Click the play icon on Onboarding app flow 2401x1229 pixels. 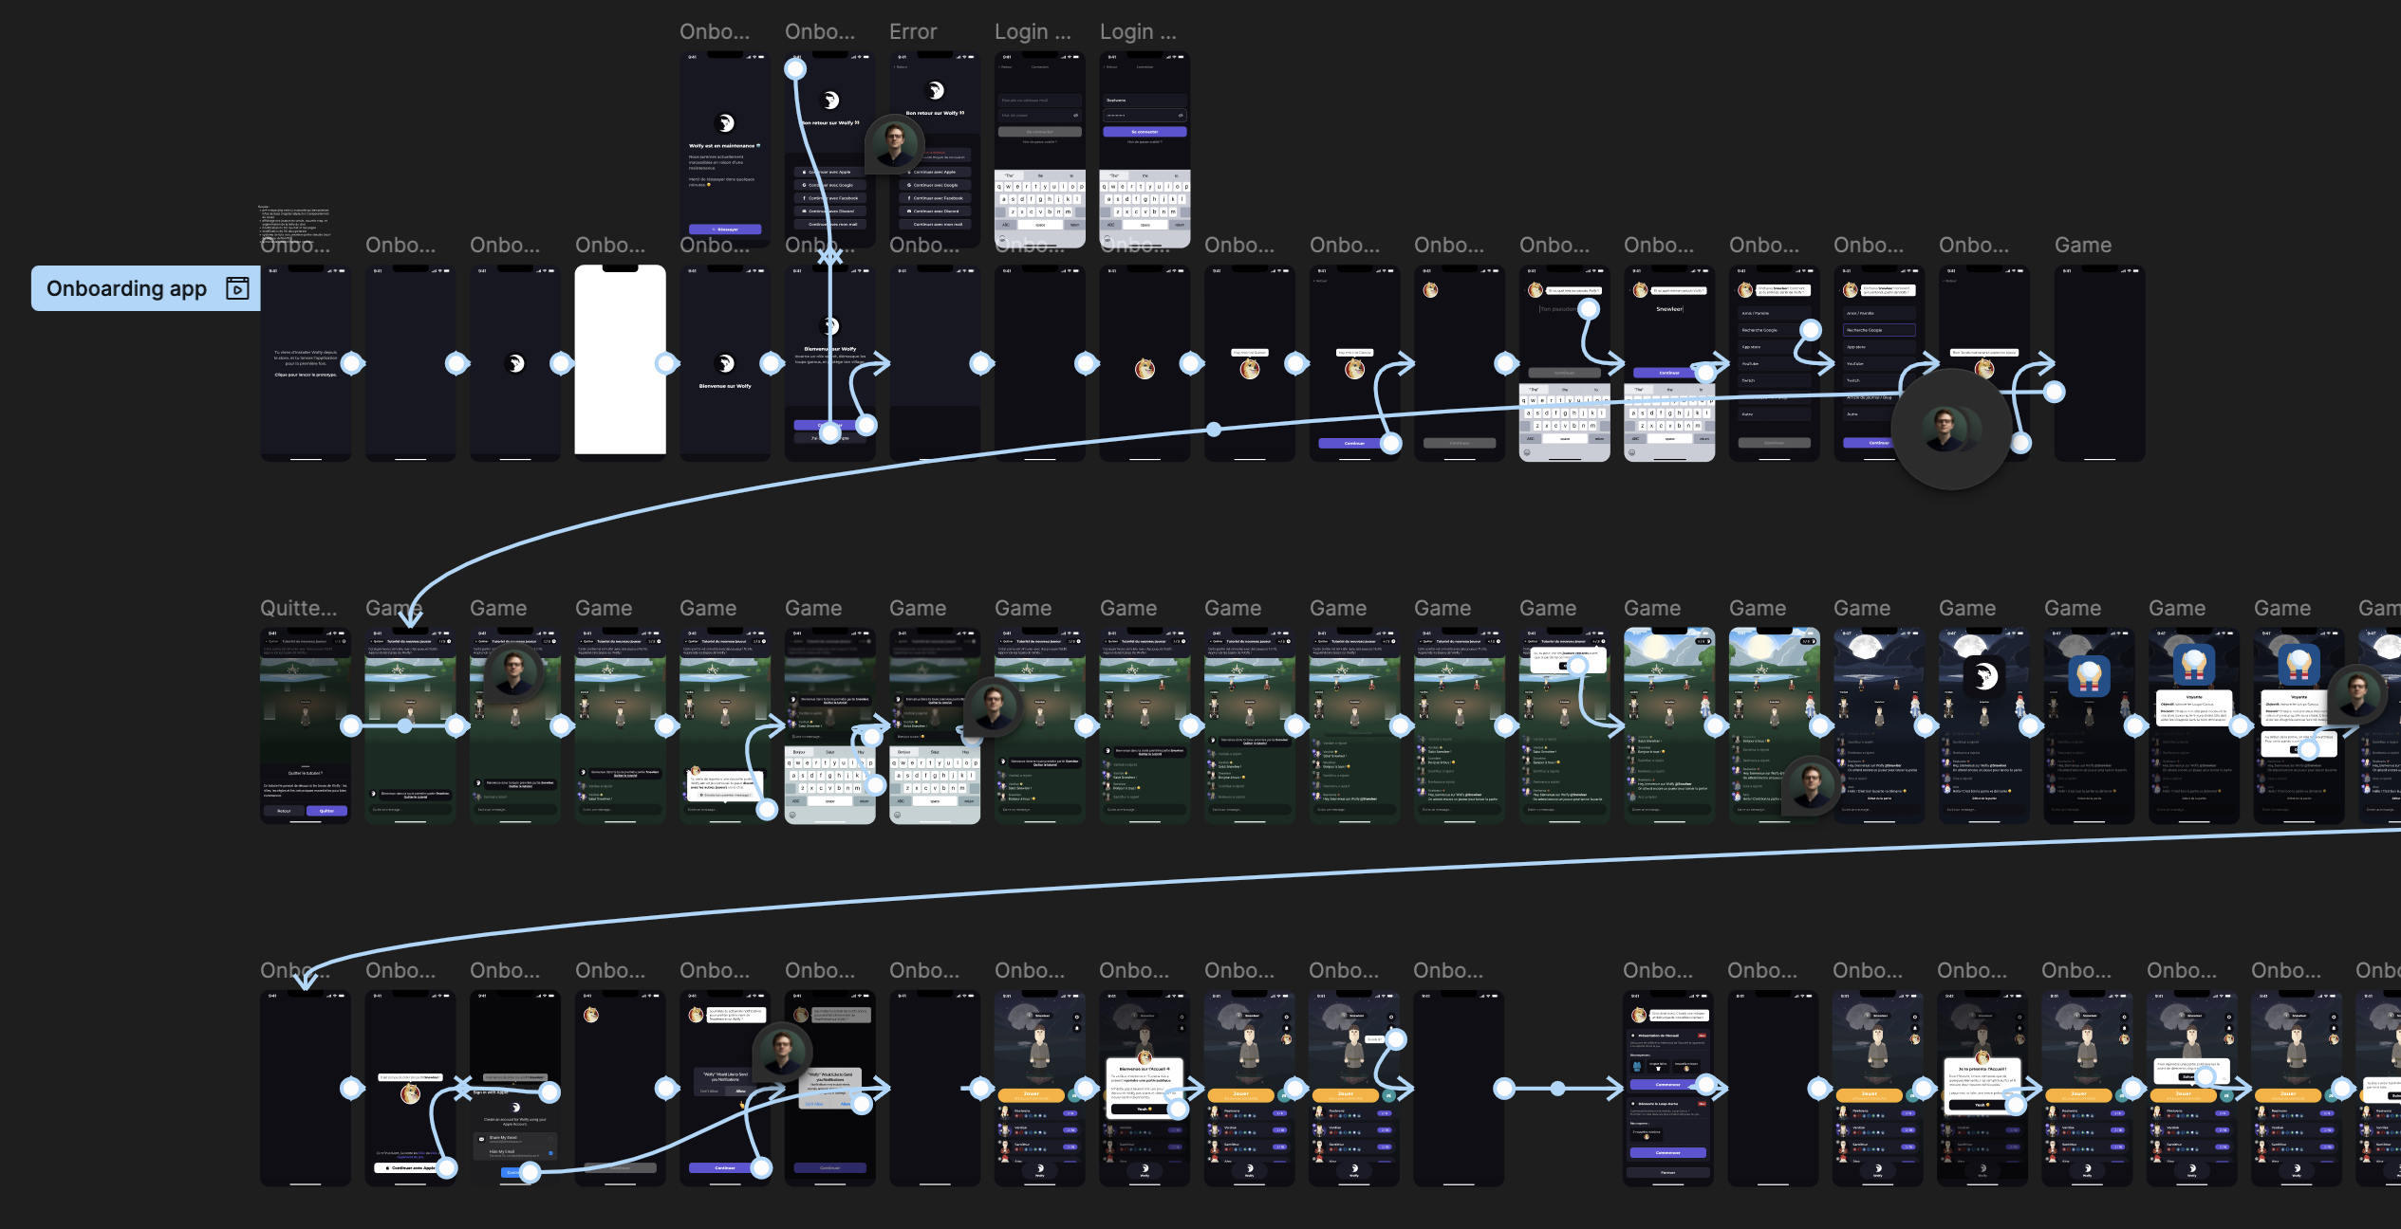[x=237, y=288]
